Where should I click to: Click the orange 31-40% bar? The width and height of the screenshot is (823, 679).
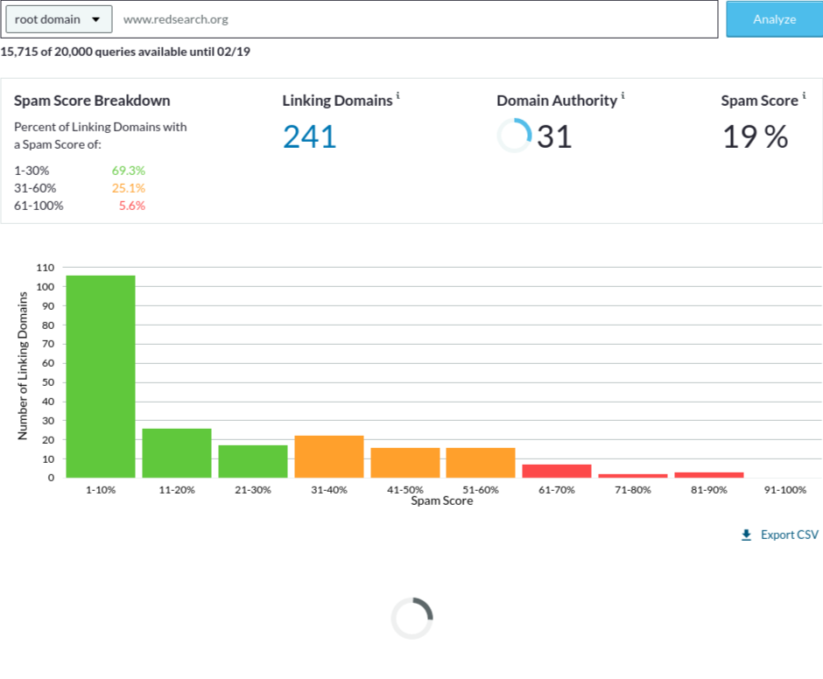pyautogui.click(x=329, y=457)
